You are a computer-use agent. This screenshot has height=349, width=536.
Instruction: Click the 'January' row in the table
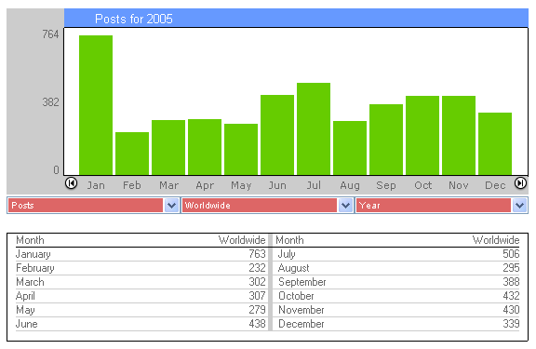pyautogui.click(x=141, y=254)
